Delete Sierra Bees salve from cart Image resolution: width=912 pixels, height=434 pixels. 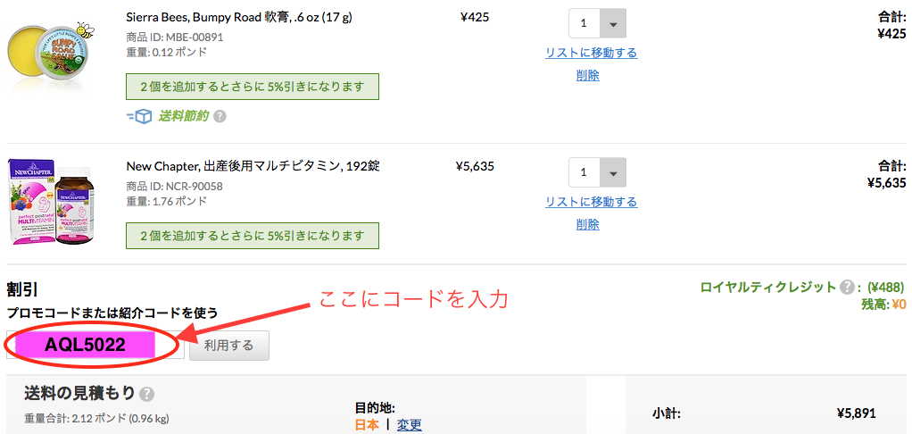click(x=587, y=75)
